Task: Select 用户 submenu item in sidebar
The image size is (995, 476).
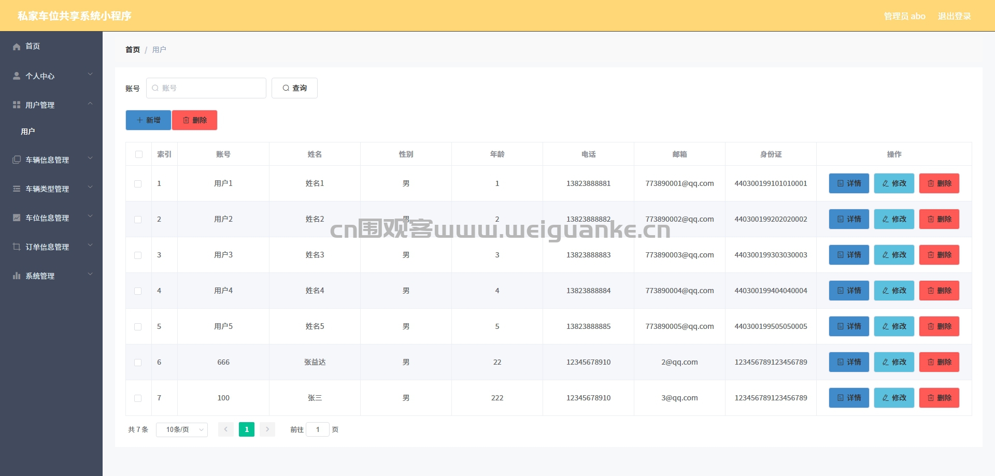Action: click(51, 132)
